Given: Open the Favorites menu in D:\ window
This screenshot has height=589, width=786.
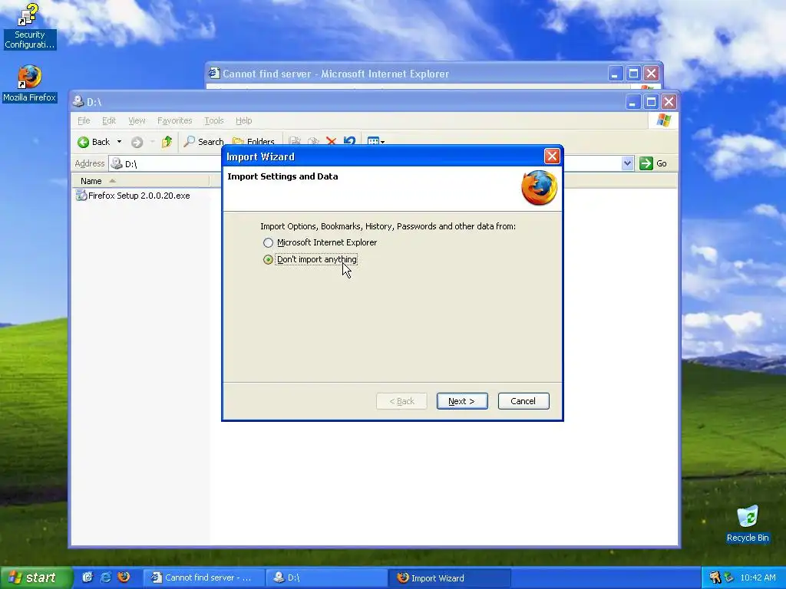Looking at the screenshot, I should click(174, 120).
